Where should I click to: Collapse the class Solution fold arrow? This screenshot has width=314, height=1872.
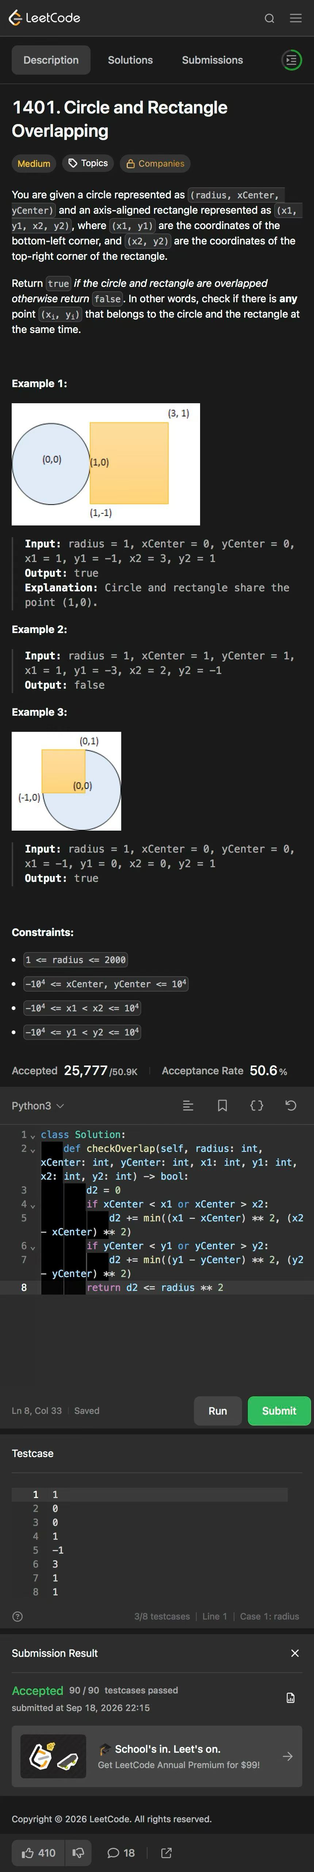coord(32,1135)
